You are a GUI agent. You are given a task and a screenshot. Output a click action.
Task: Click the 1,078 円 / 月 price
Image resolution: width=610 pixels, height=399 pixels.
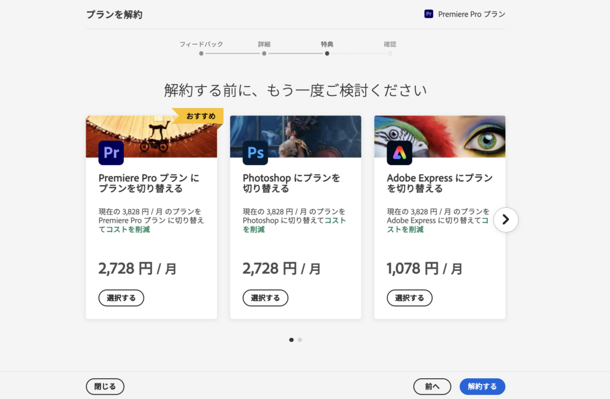pos(424,269)
